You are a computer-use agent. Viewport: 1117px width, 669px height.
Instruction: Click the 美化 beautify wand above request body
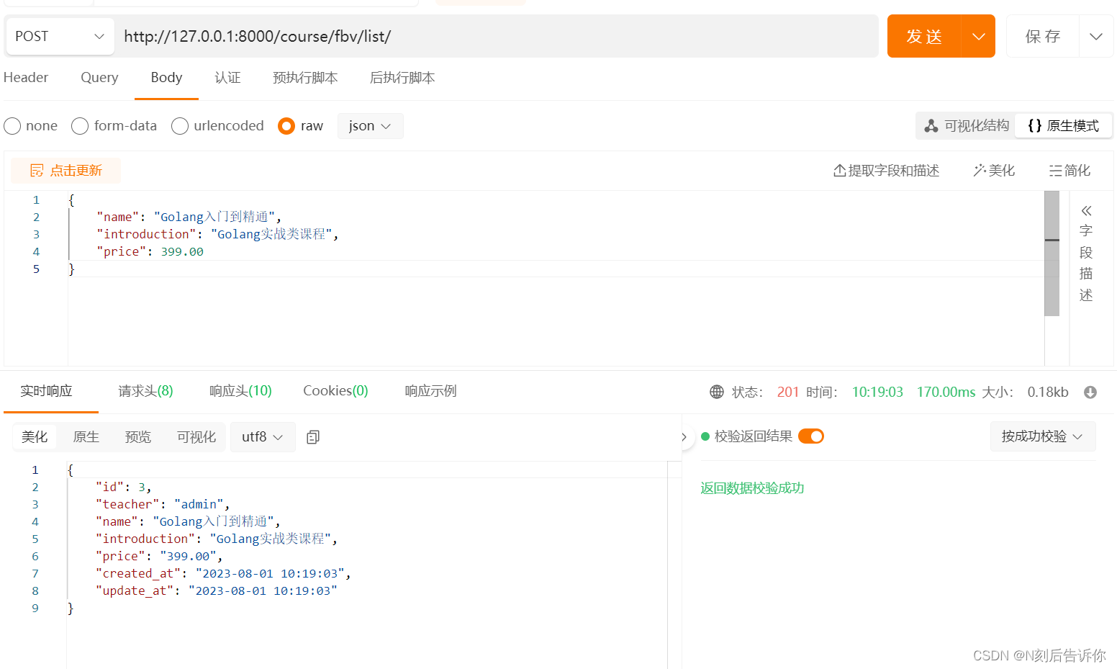(994, 171)
